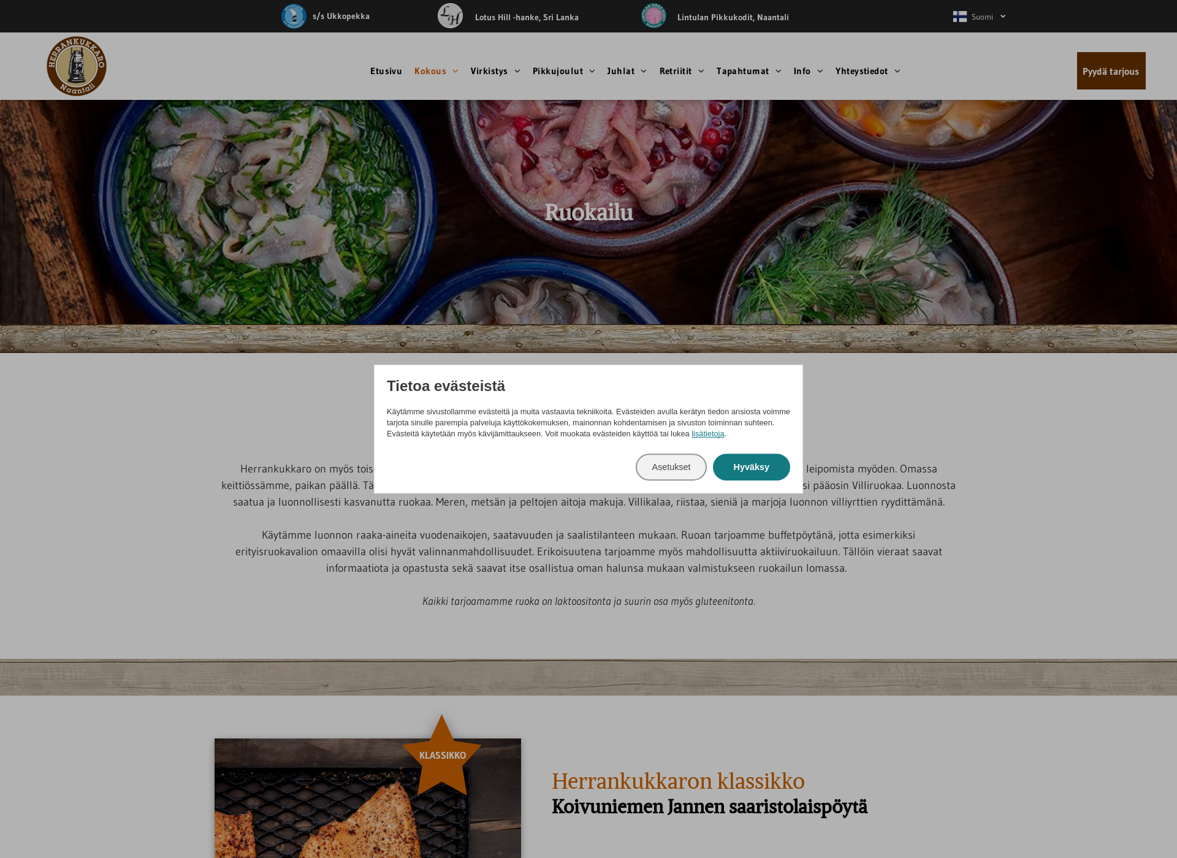The image size is (1177, 858).
Task: Click the Etusivu menu item
Action: (x=385, y=70)
